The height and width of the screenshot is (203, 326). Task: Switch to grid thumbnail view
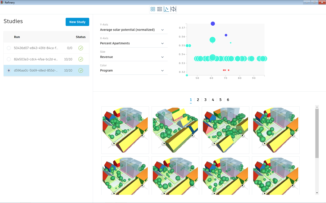coord(153,9)
